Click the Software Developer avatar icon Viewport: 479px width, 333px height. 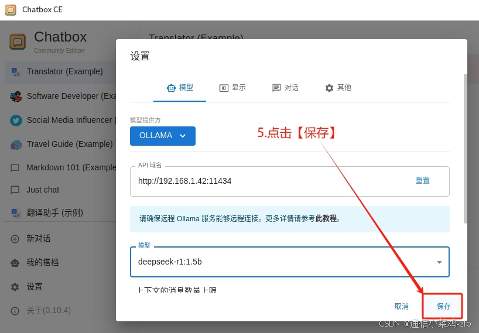[16, 97]
